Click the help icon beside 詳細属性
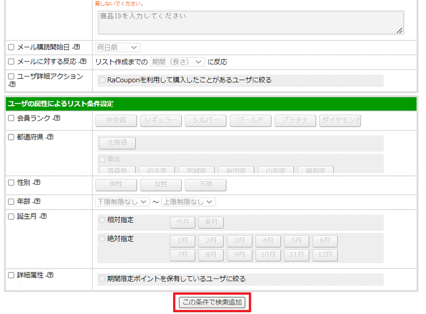Screen dimensions: 426x314 point(51,274)
